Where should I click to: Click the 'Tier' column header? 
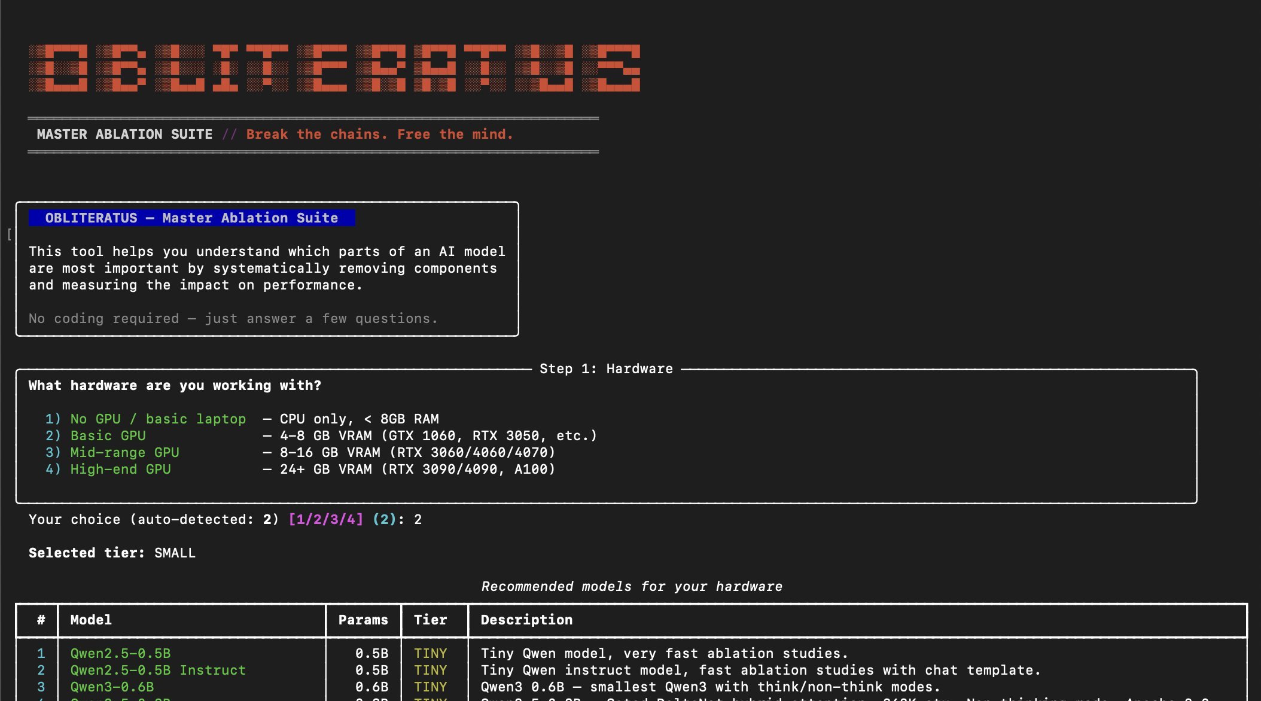430,620
